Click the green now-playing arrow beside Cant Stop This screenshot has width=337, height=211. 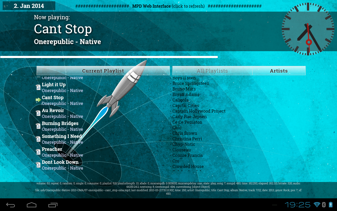38,100
